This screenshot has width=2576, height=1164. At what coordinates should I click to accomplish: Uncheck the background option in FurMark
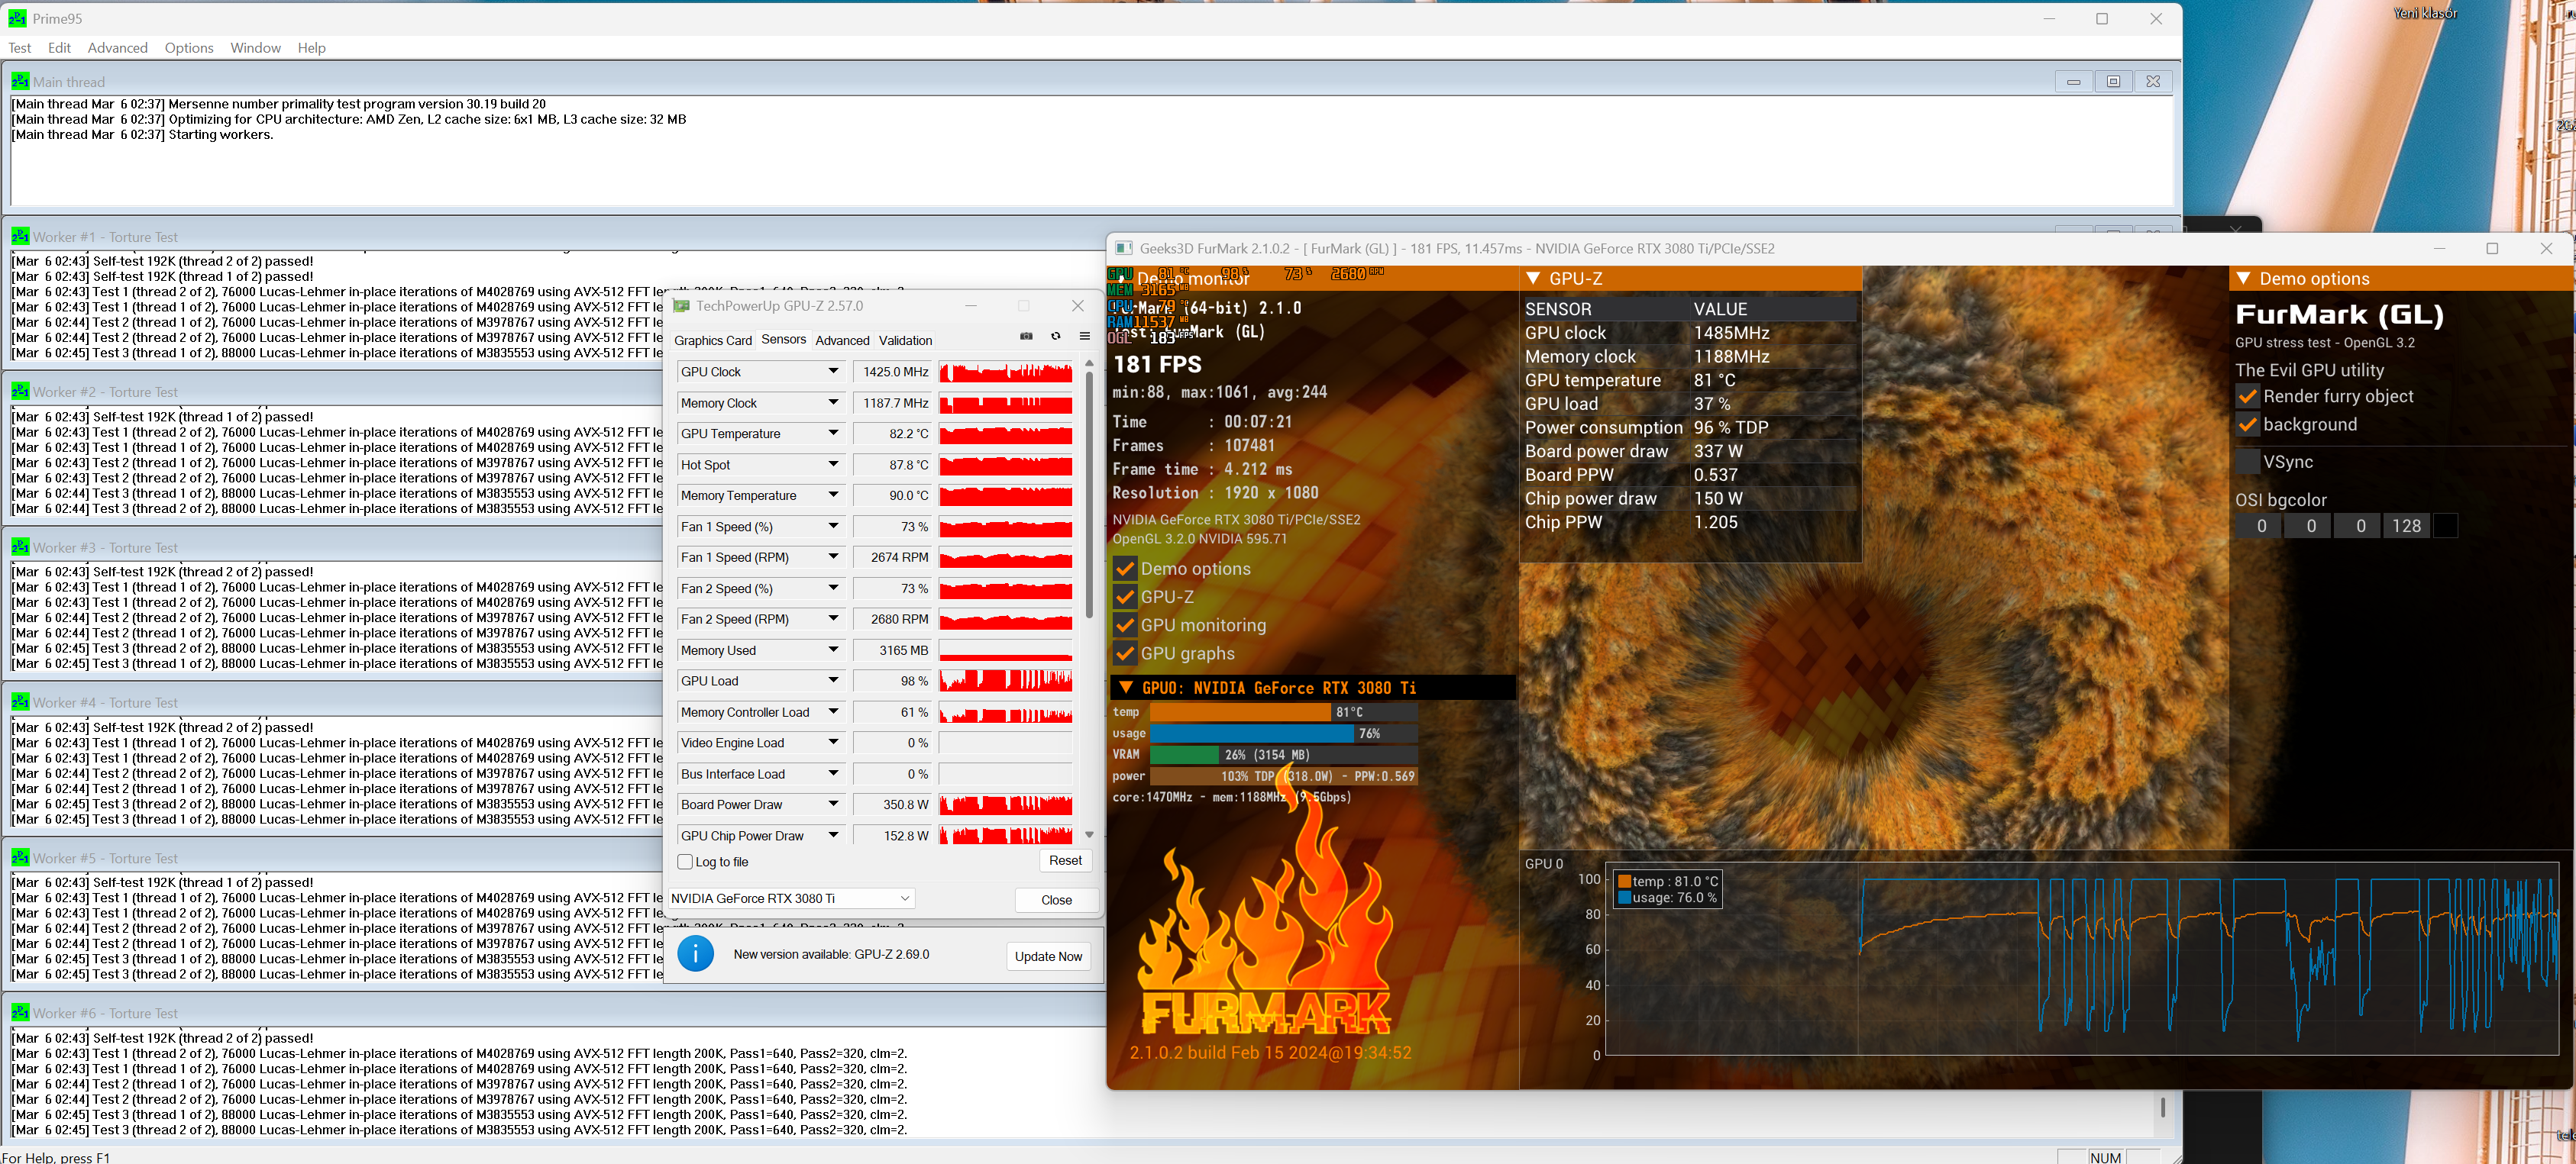2247,424
